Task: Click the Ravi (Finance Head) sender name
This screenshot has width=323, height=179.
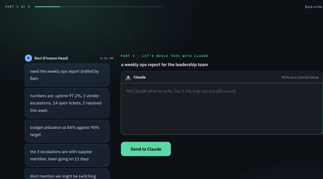Action: (51, 58)
